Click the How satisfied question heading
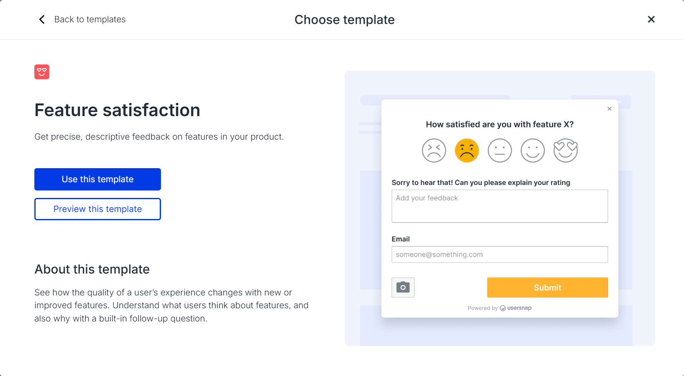 (499, 124)
